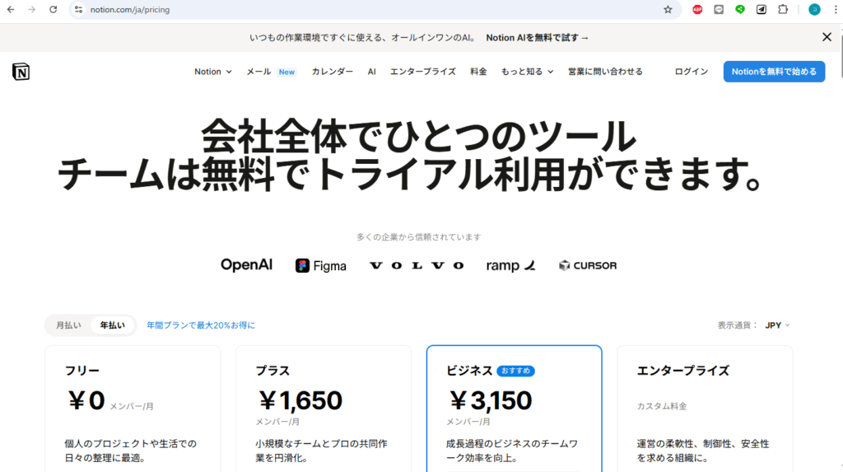Click the ¥3,150 price
Screen dimensions: 843x472
[491, 400]
